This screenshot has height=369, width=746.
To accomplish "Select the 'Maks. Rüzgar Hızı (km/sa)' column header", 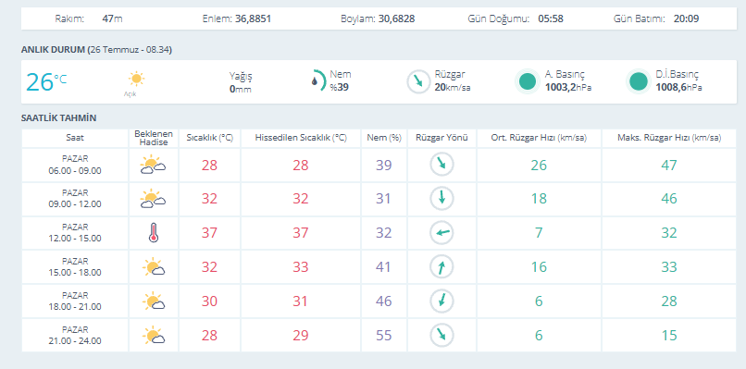I will coord(669,138).
